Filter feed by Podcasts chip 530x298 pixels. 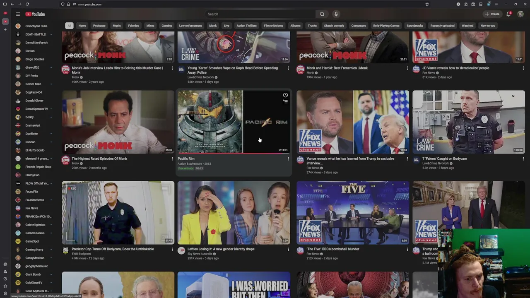click(x=99, y=26)
